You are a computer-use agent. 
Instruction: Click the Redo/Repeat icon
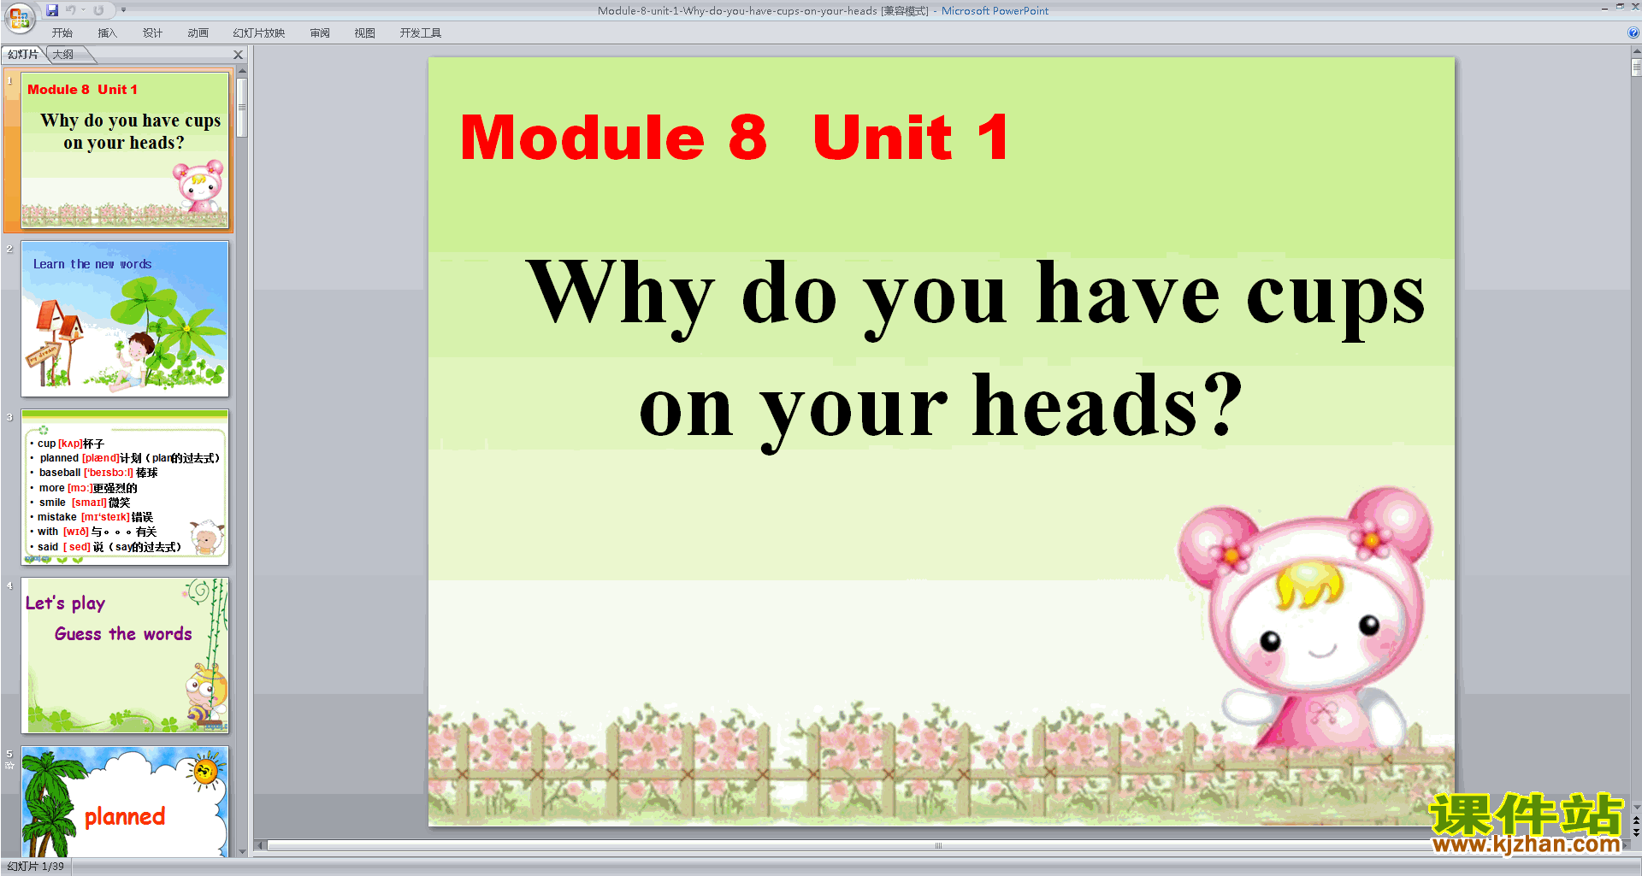98,10
